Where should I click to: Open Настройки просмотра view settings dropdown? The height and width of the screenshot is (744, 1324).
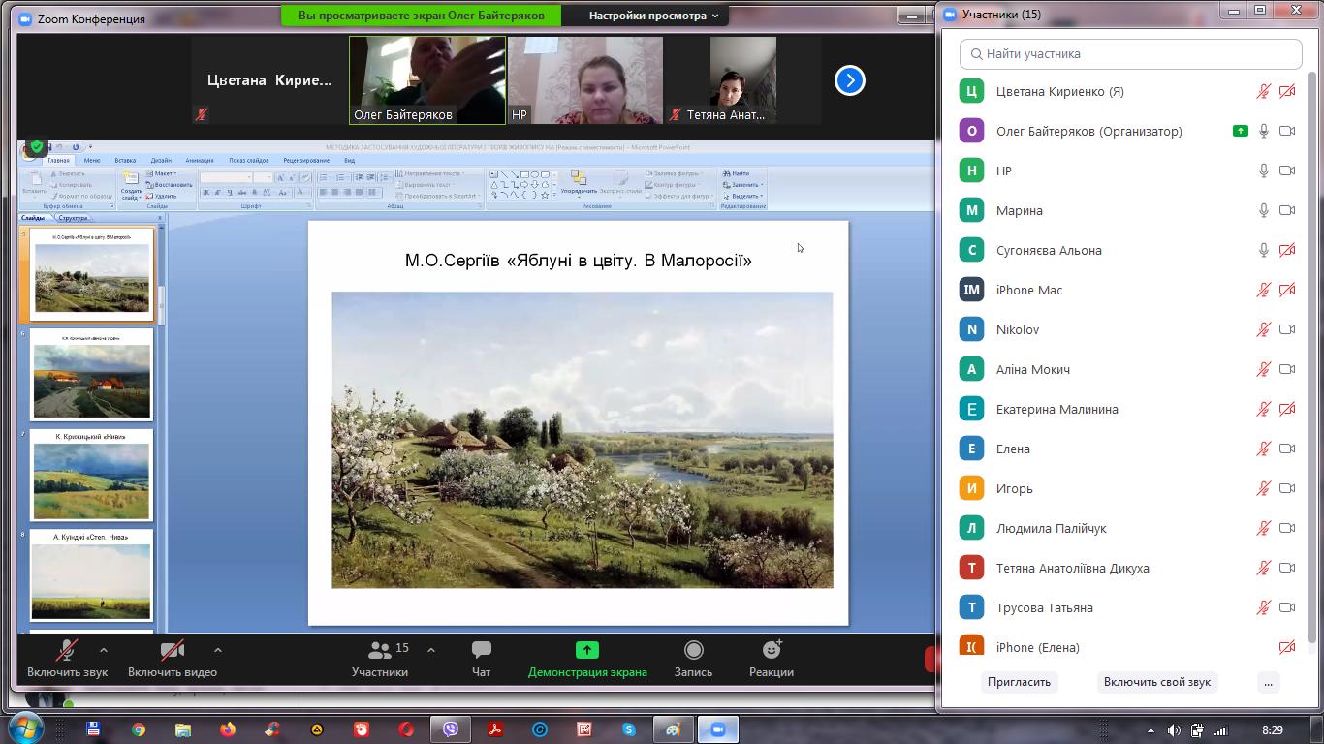pyautogui.click(x=654, y=15)
